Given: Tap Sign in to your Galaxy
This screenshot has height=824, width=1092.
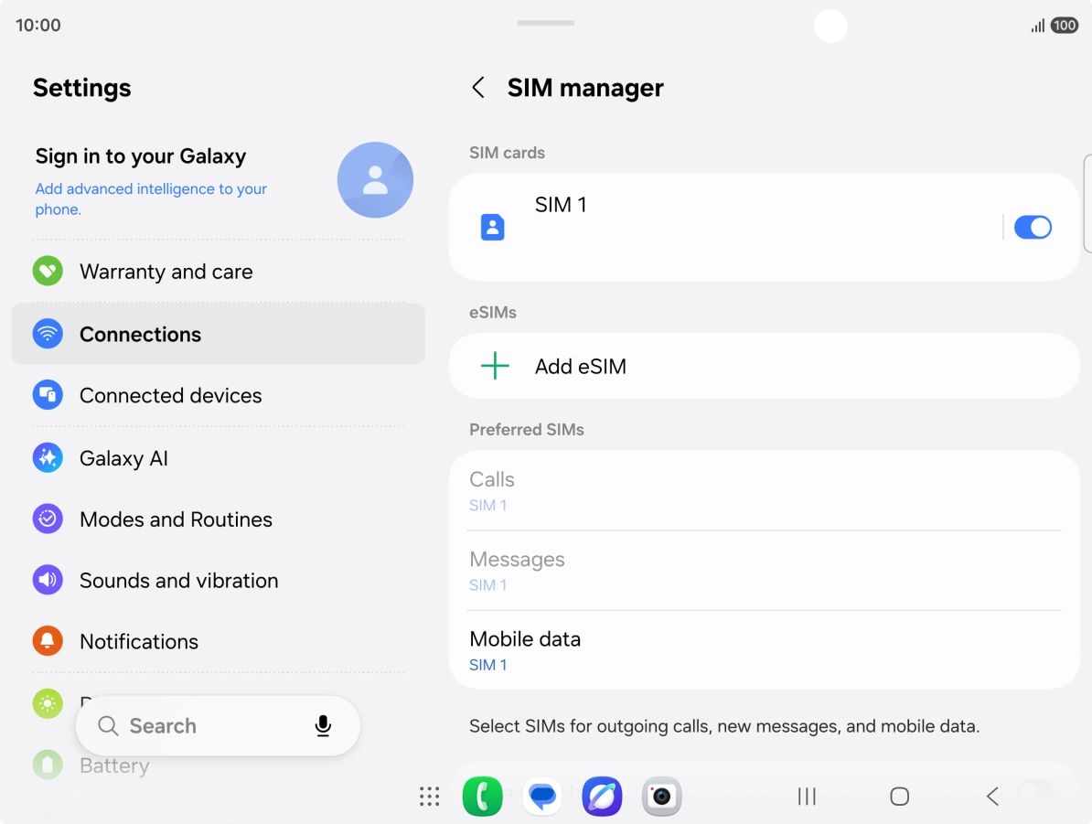Looking at the screenshot, I should click(141, 156).
